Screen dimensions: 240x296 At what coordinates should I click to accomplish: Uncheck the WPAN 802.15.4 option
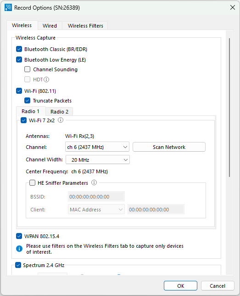click(x=19, y=236)
